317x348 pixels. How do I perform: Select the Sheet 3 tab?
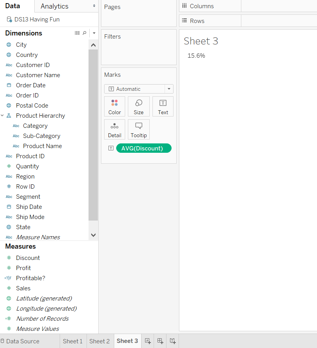point(128,341)
